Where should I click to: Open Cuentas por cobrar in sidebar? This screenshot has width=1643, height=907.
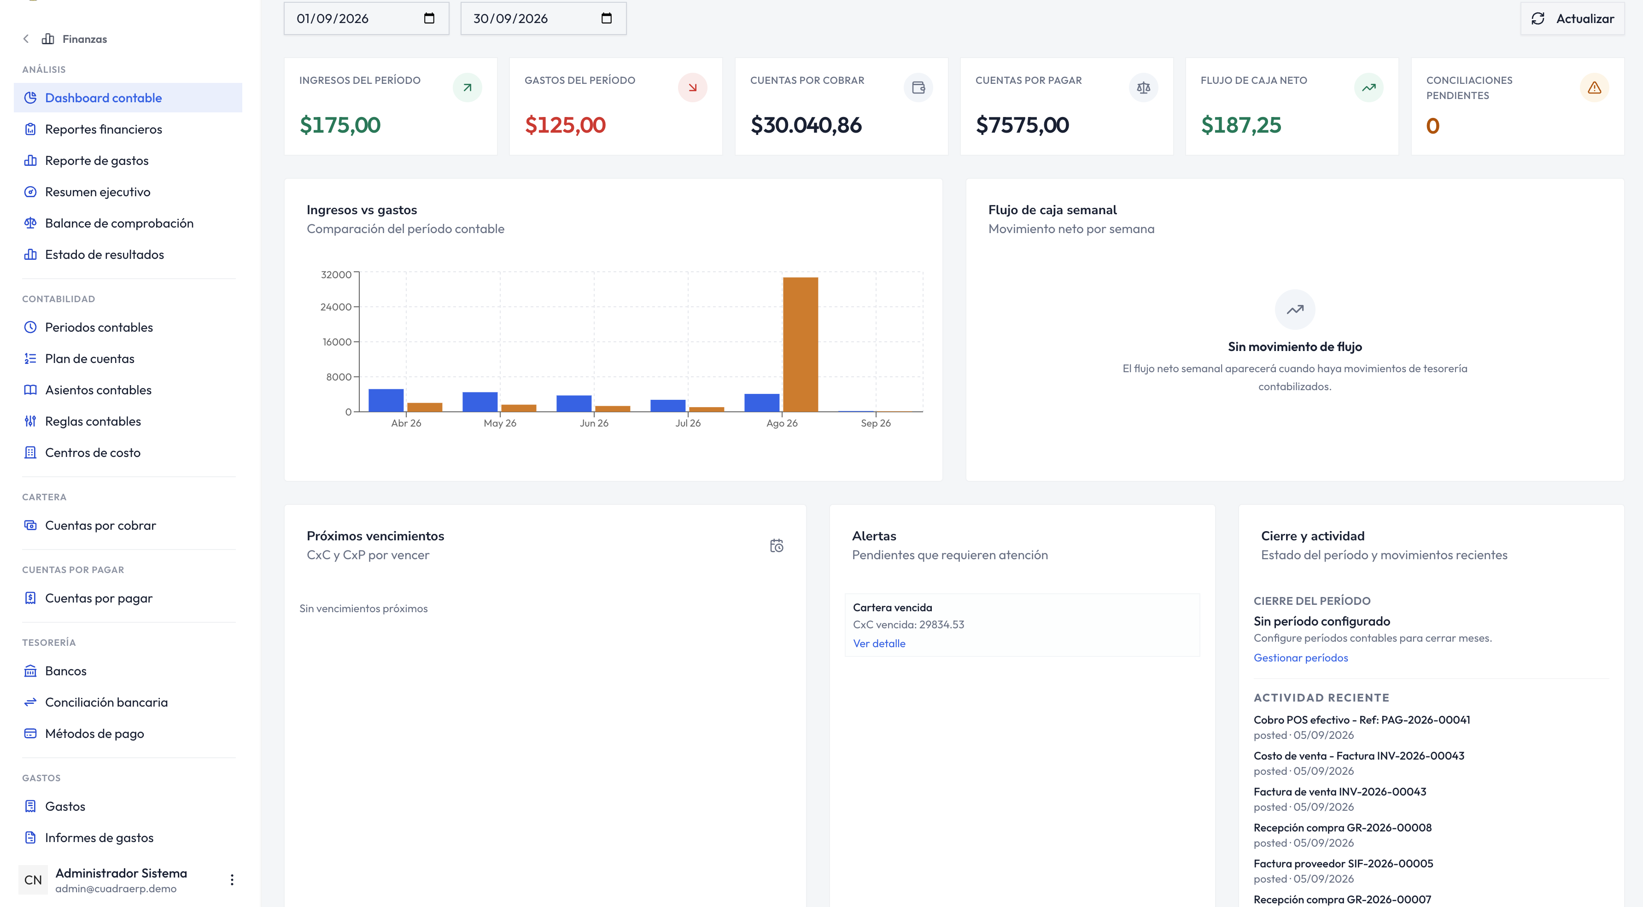[128, 525]
